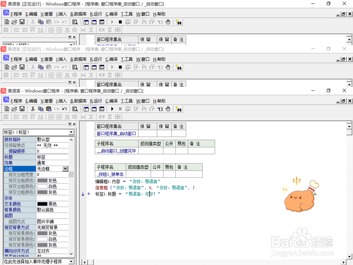Click Open folder icon in topmost background window

pyautogui.click(x=14, y=22)
